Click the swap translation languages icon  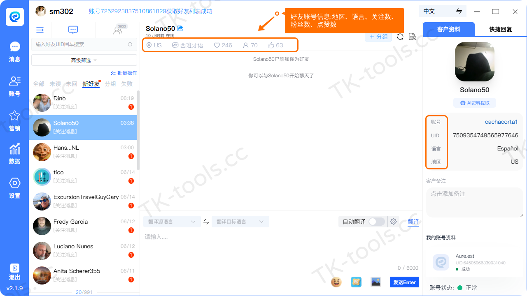(206, 222)
